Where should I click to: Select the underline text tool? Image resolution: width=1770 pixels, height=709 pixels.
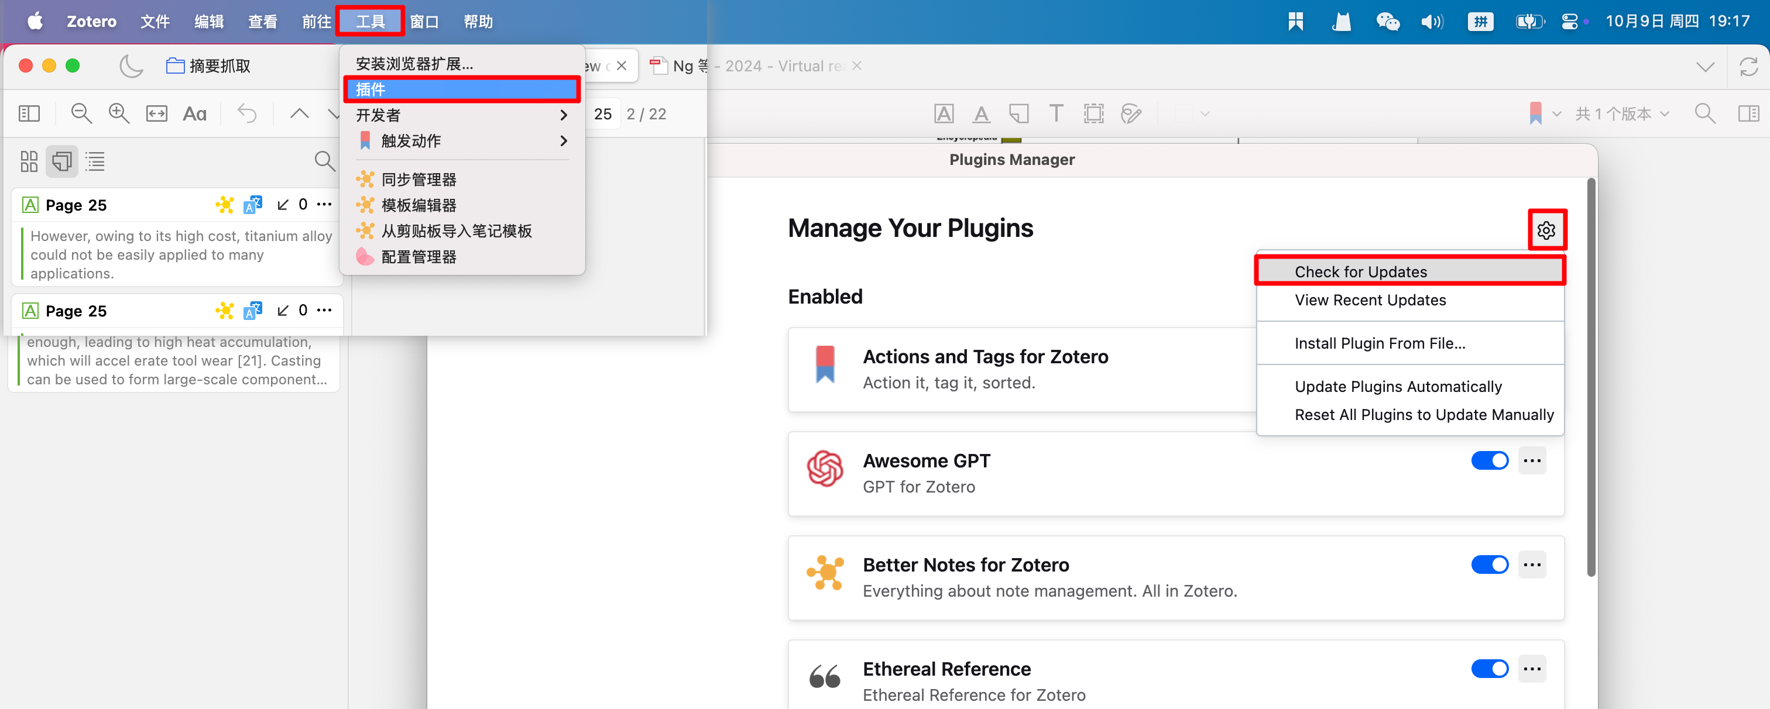981,113
